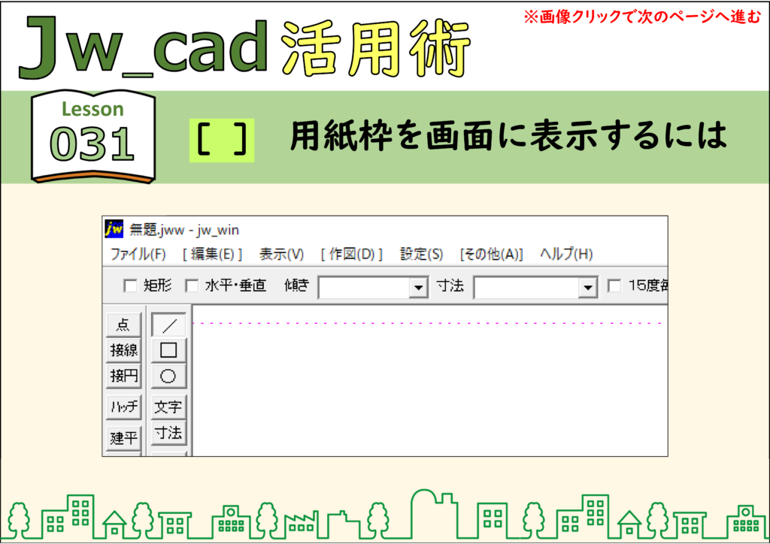Select the circle drawing tool
This screenshot has width=770, height=544.
(168, 376)
